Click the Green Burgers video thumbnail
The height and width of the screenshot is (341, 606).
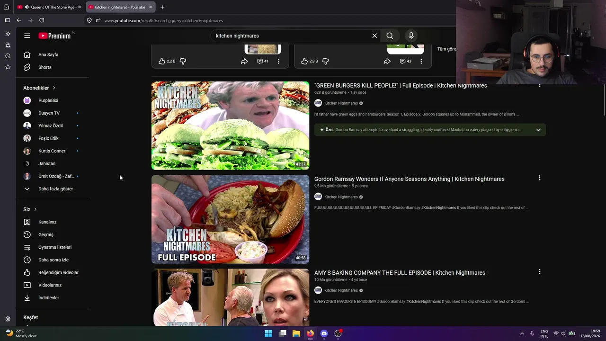click(x=230, y=126)
